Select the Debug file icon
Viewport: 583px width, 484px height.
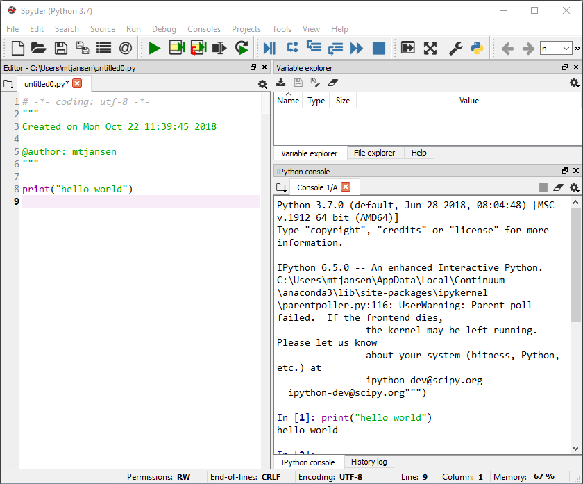click(270, 48)
